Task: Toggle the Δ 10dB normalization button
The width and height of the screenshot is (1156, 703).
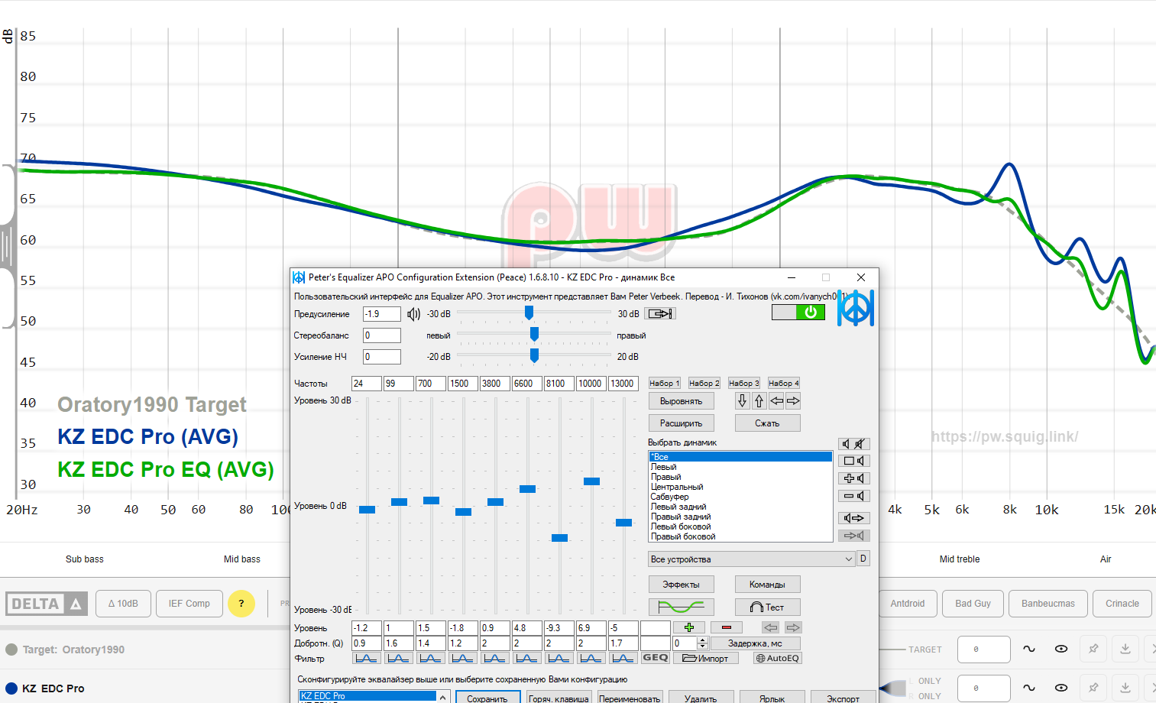Action: tap(123, 604)
